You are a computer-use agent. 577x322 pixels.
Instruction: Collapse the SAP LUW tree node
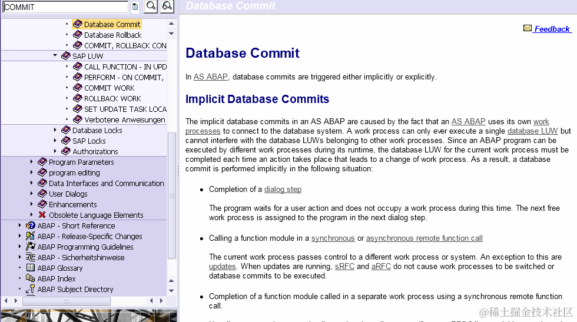(x=55, y=55)
